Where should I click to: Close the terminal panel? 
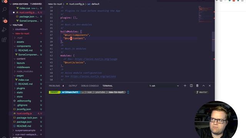pyautogui.click(x=209, y=86)
